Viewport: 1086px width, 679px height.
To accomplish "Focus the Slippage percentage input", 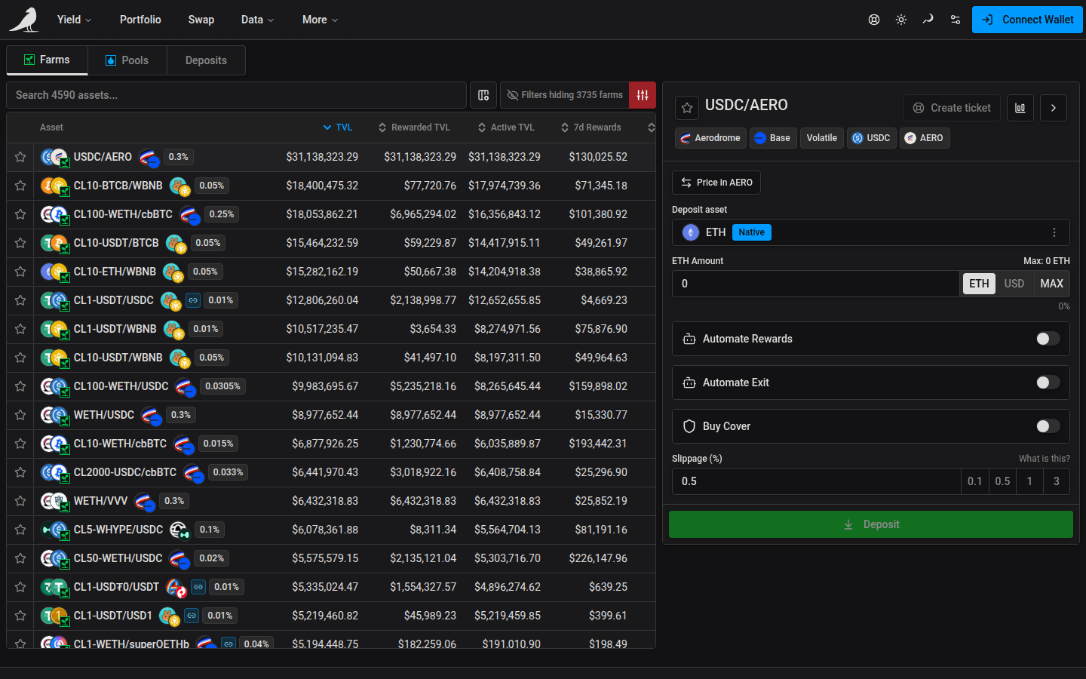I will pyautogui.click(x=816, y=481).
